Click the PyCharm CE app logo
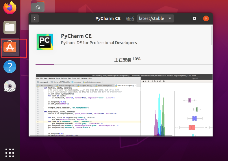This screenshot has height=161, width=228. tap(45, 42)
